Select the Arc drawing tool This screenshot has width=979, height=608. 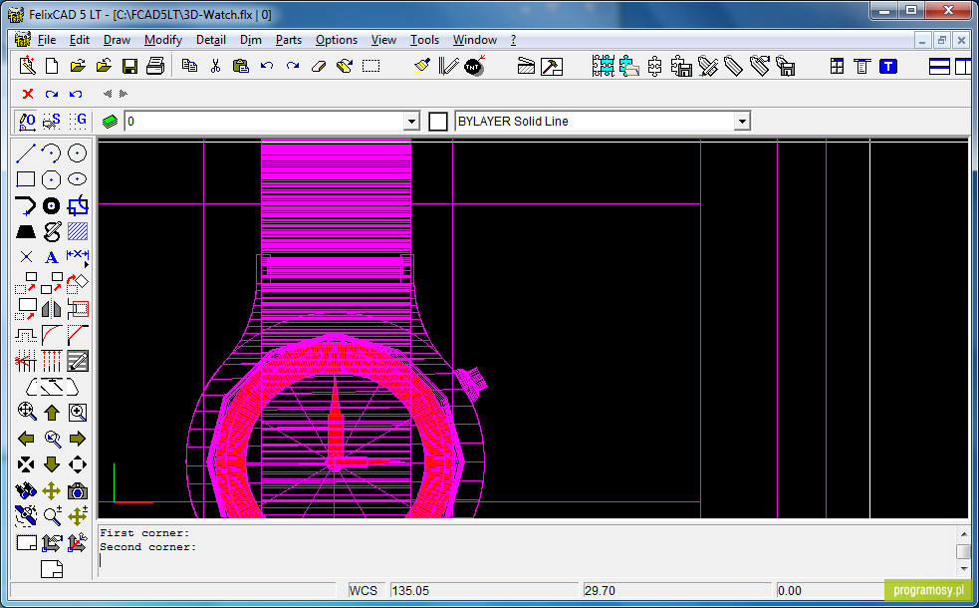coord(51,153)
